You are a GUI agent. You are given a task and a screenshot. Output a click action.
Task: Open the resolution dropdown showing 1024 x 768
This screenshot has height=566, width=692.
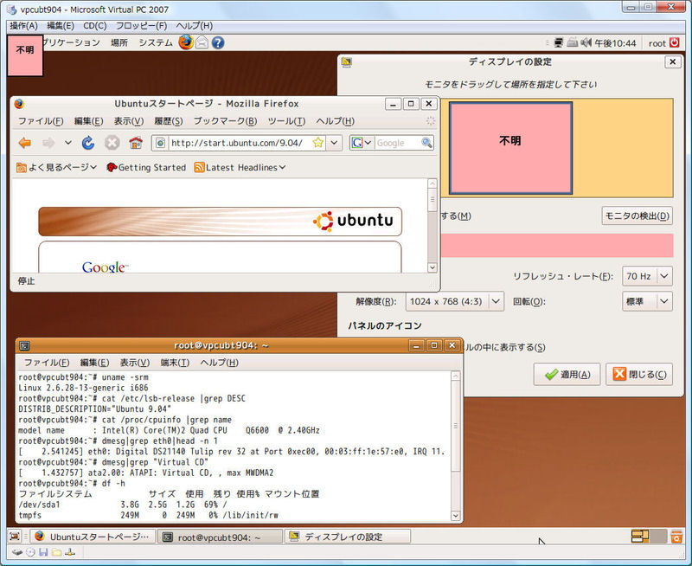click(x=454, y=301)
